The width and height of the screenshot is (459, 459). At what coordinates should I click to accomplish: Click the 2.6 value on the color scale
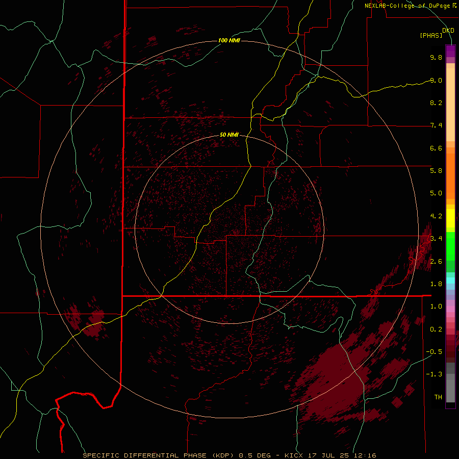coord(436,262)
